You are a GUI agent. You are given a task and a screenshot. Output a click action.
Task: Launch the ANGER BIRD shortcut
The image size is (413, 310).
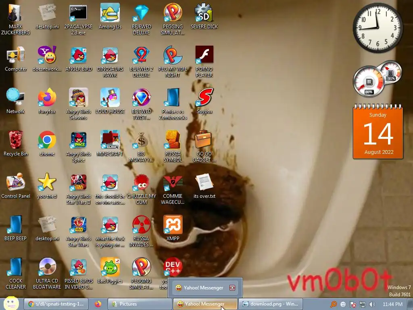click(x=79, y=59)
